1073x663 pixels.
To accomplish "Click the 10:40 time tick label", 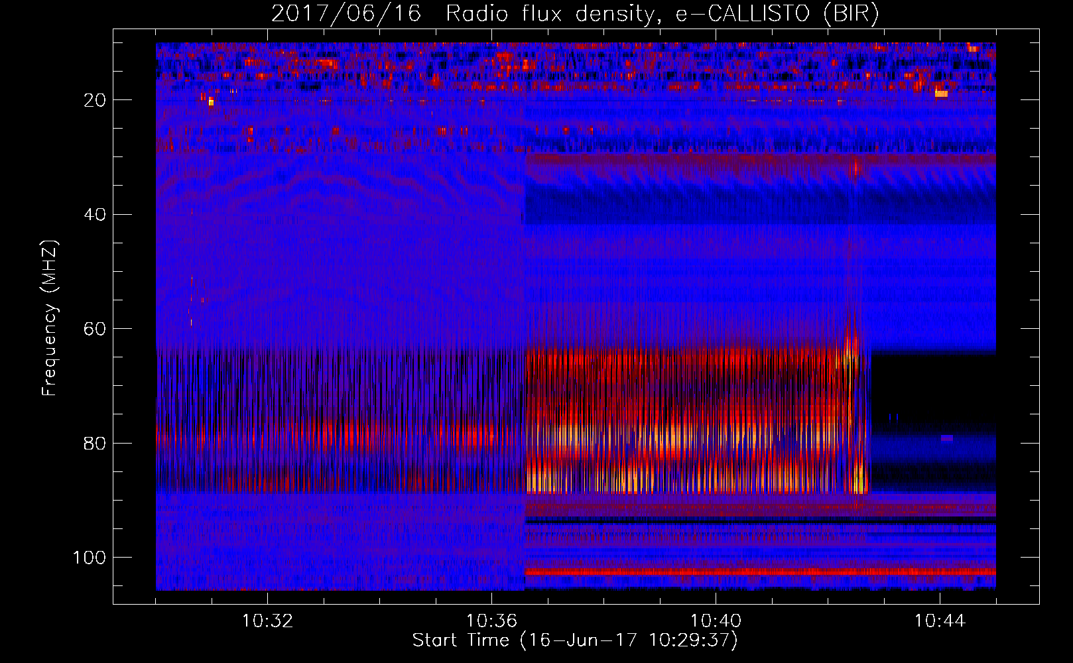I will click(716, 621).
